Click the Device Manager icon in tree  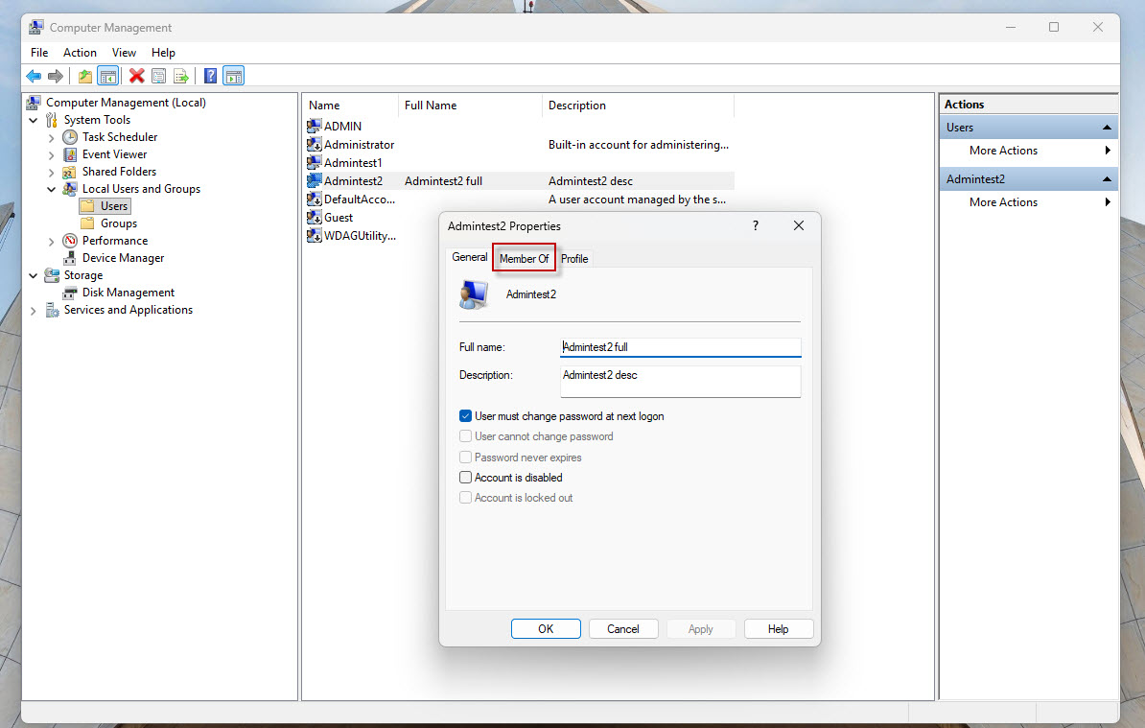click(70, 258)
